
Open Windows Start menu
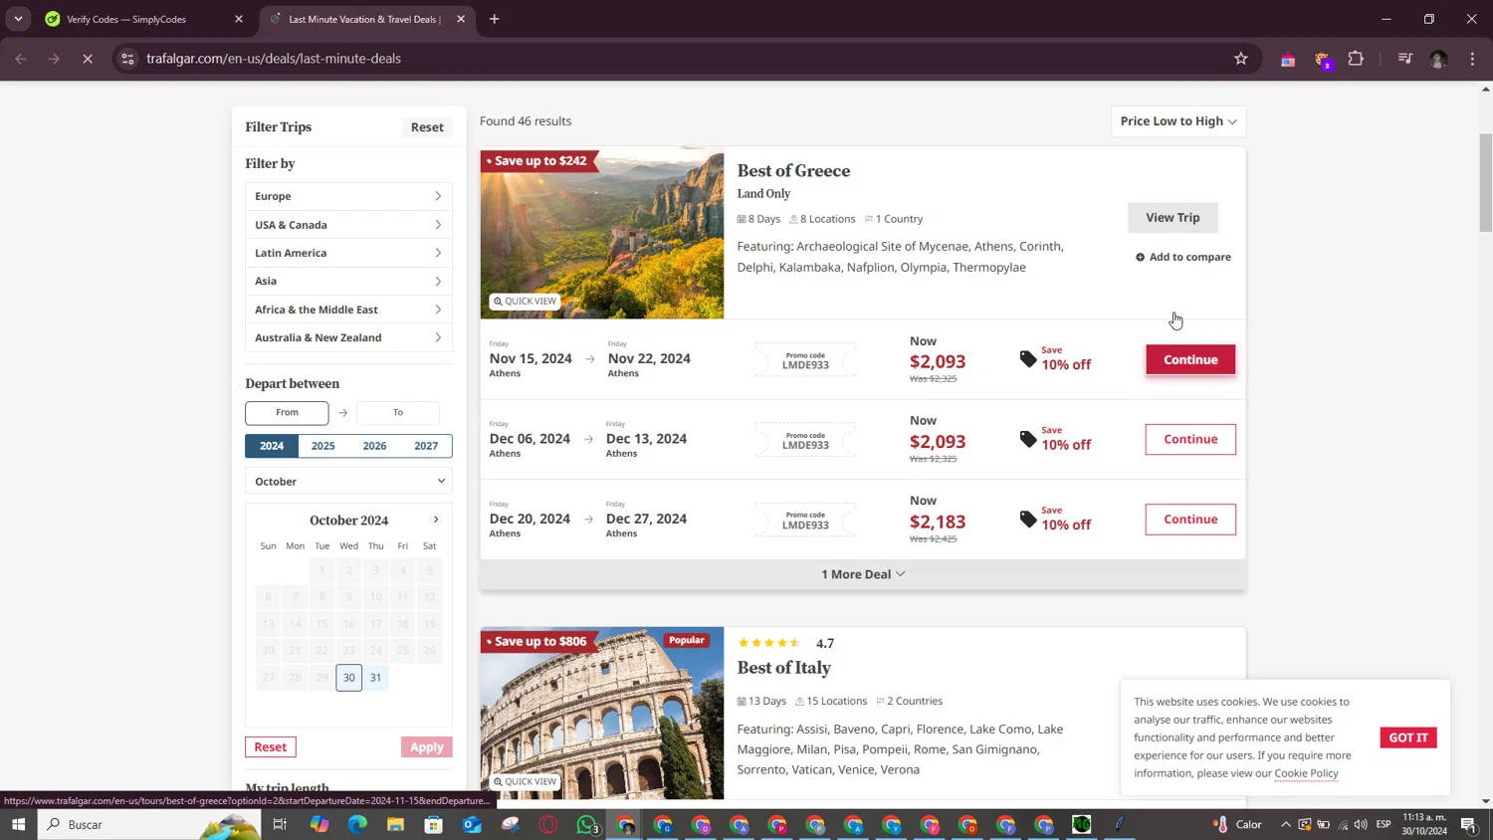tap(18, 824)
